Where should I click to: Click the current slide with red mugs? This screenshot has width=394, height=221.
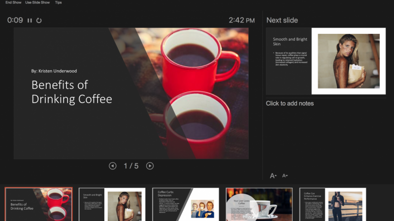pos(131,93)
